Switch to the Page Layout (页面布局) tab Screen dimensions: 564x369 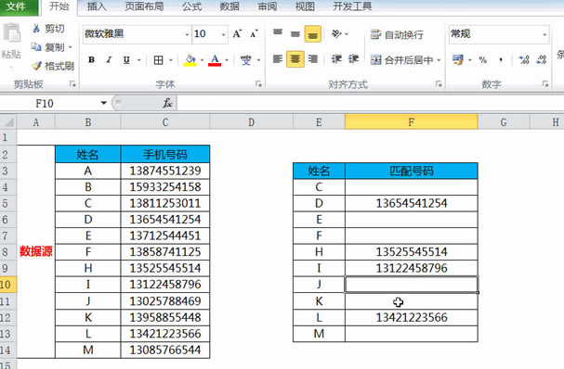pos(144,6)
